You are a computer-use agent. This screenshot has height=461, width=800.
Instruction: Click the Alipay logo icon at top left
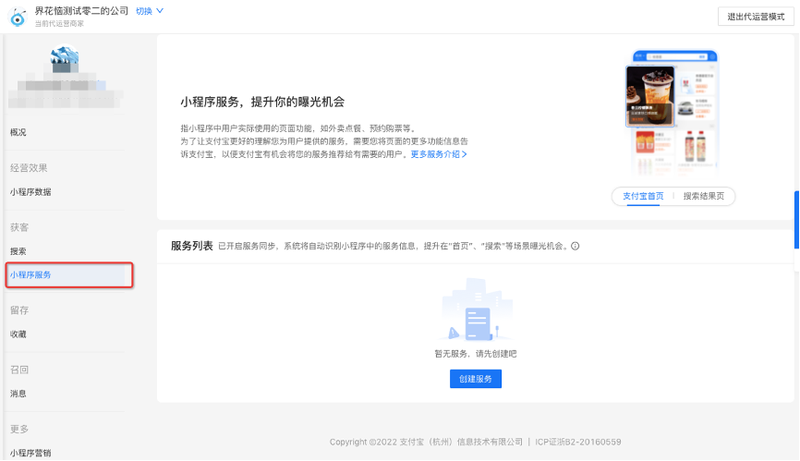click(x=18, y=17)
